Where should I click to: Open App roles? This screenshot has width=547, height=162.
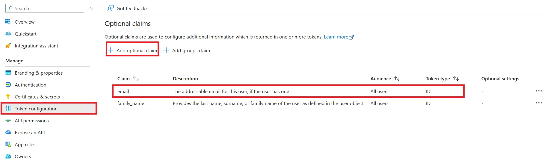tap(25, 144)
